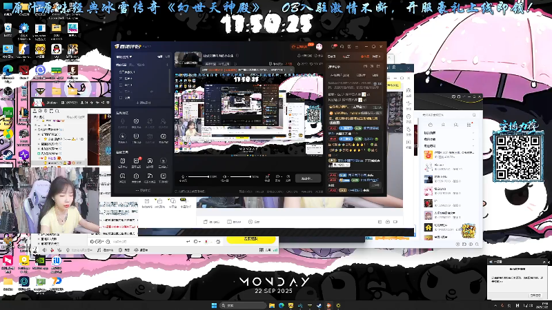The width and height of the screenshot is (552, 310).
Task: Click the yellow rounded button below the video window
Action: coord(250,239)
